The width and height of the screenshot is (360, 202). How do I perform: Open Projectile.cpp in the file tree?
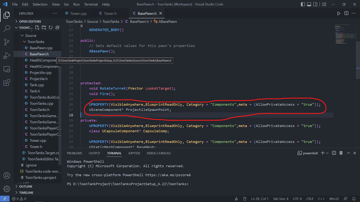pos(37,73)
